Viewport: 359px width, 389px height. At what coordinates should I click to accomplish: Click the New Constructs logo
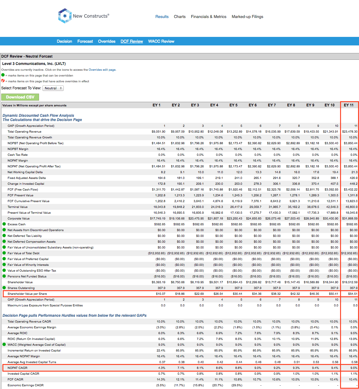[83, 16]
